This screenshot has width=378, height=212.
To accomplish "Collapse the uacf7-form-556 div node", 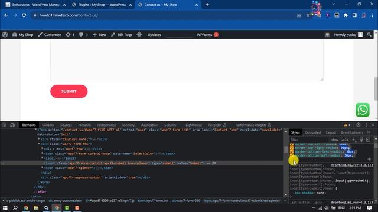I will [x=39, y=144].
